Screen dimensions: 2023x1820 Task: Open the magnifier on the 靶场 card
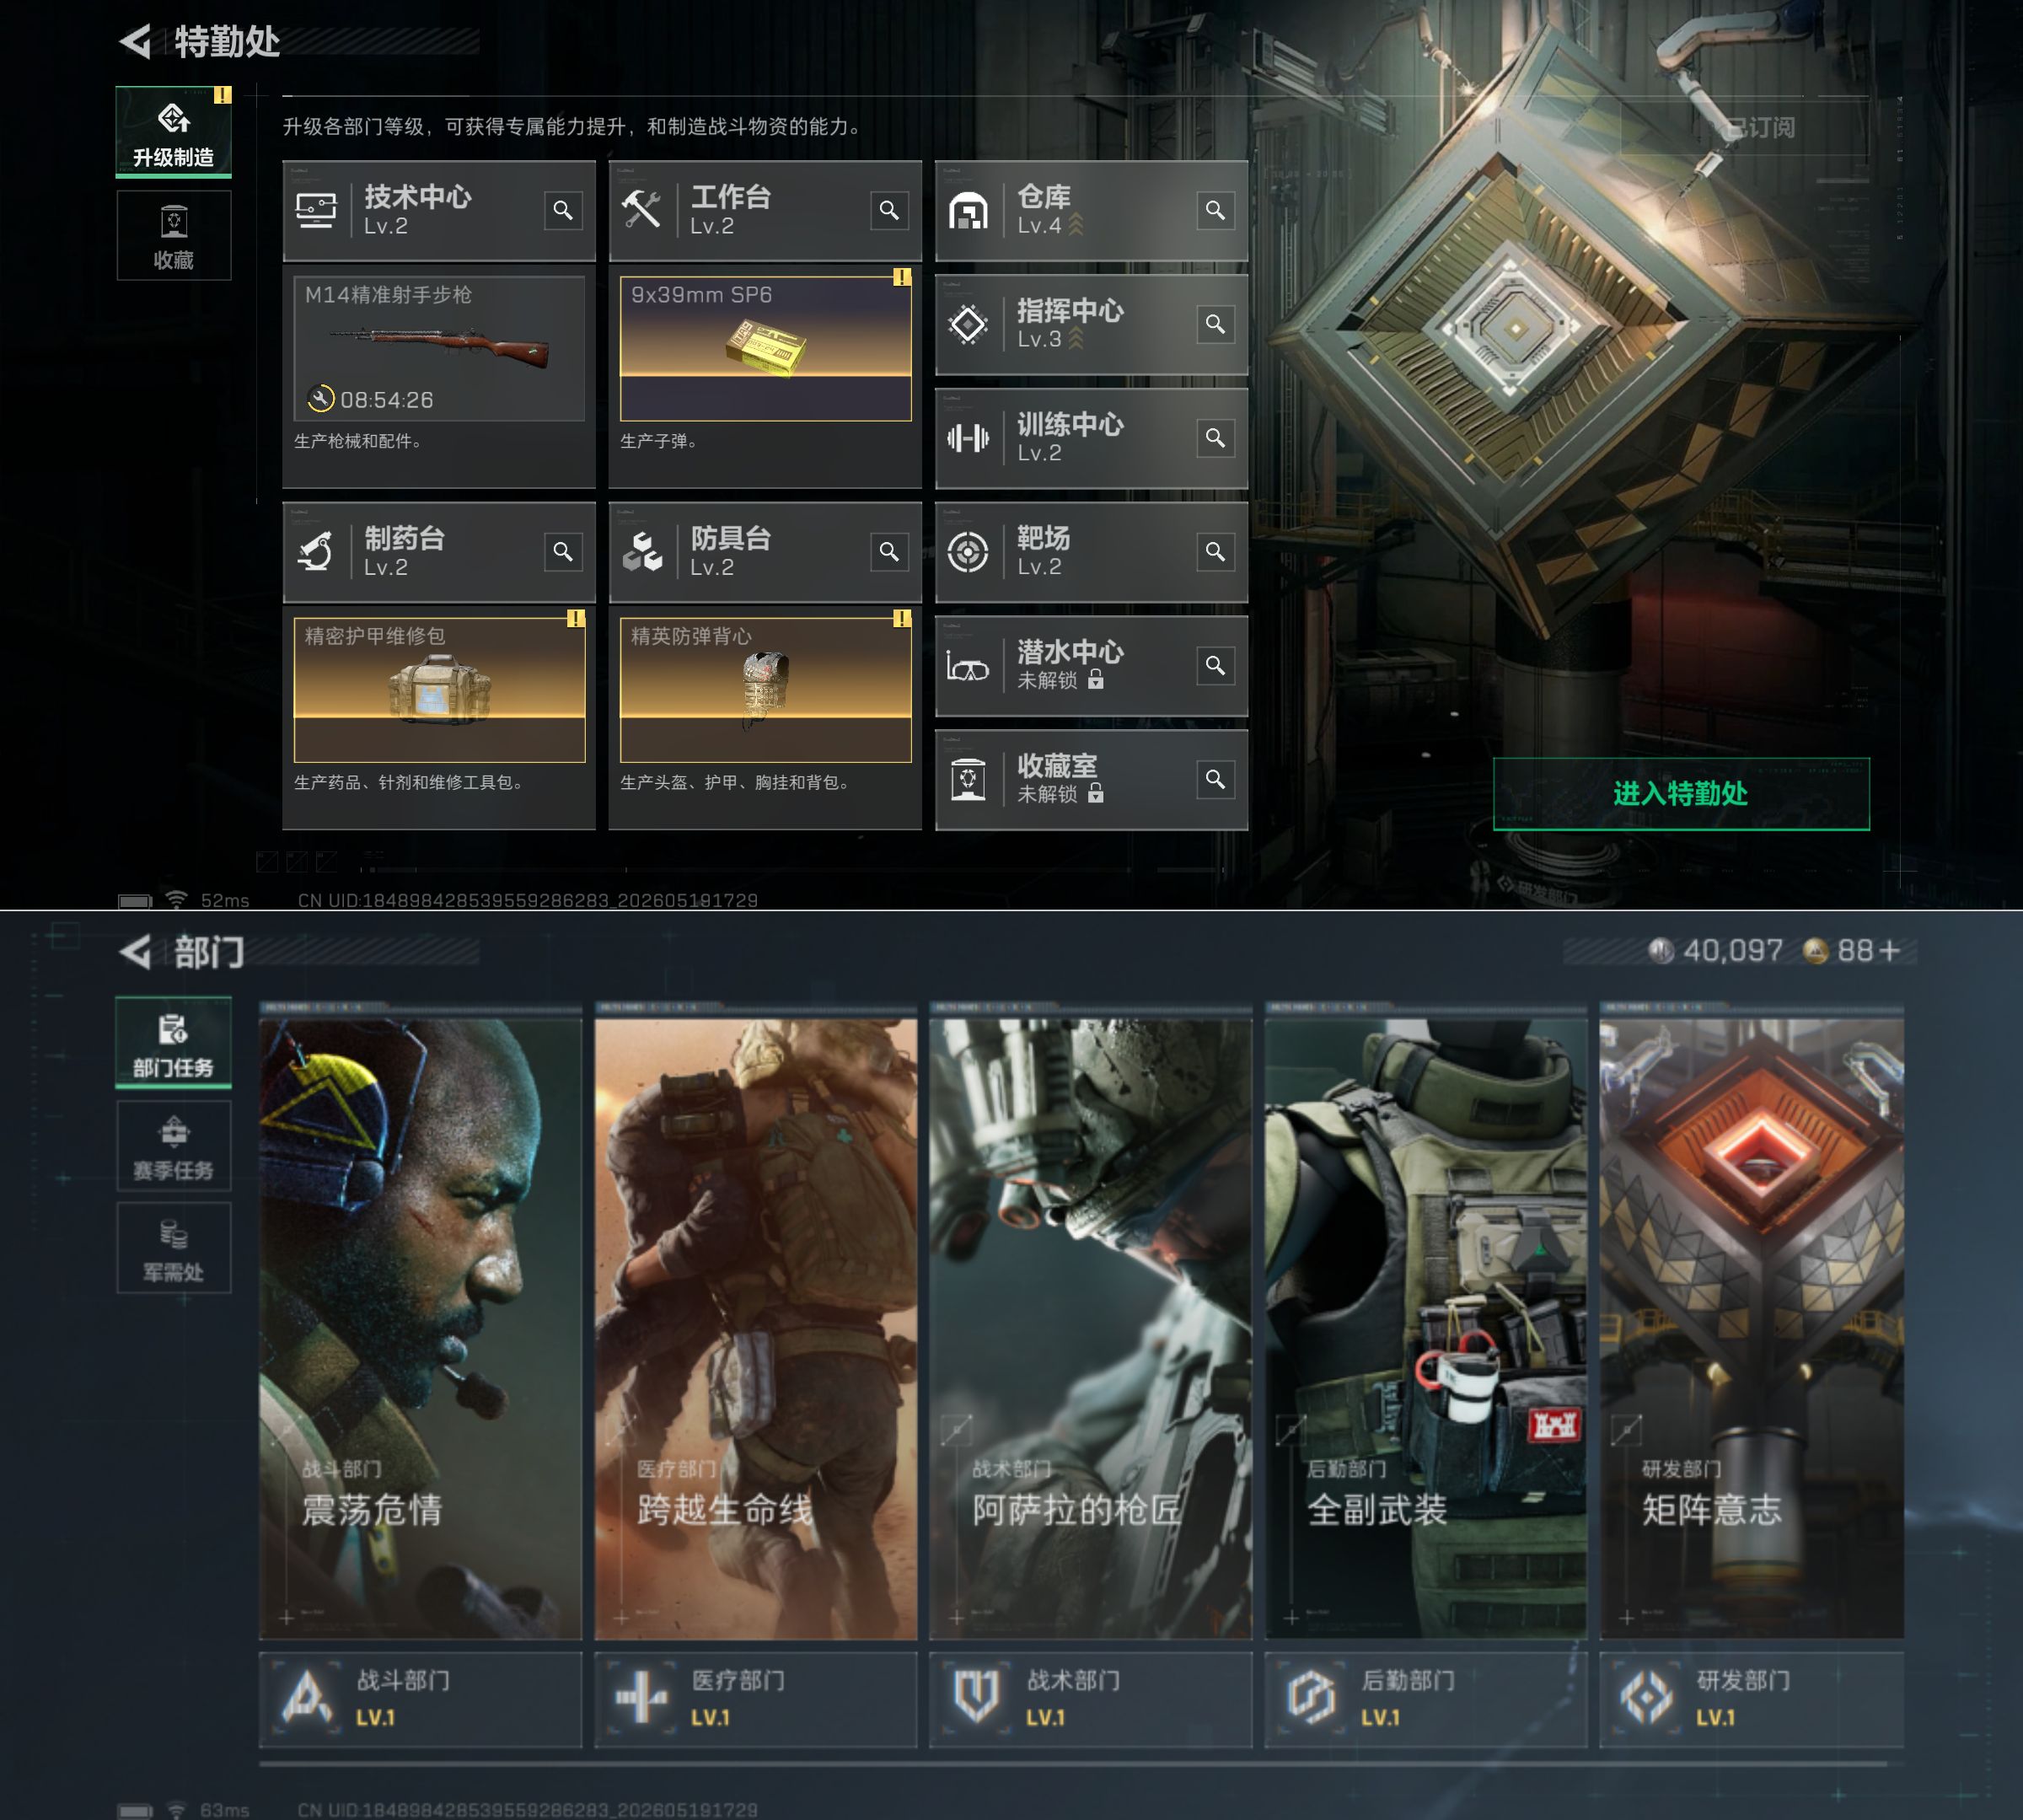point(1215,552)
